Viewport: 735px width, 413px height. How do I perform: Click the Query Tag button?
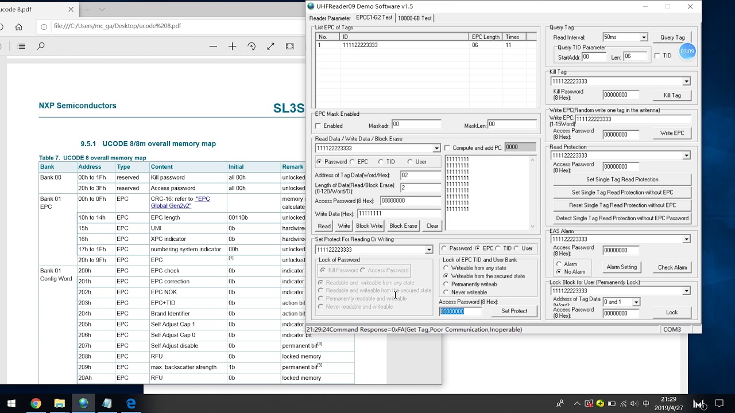point(672,38)
